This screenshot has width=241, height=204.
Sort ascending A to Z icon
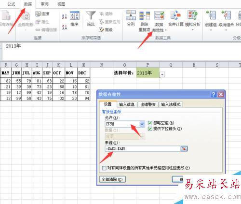click(x=65, y=16)
